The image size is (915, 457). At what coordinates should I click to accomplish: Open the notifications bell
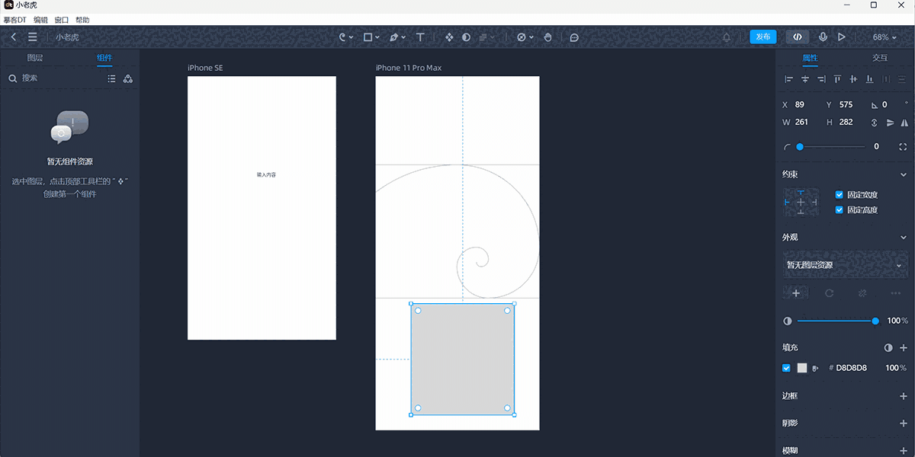point(727,37)
